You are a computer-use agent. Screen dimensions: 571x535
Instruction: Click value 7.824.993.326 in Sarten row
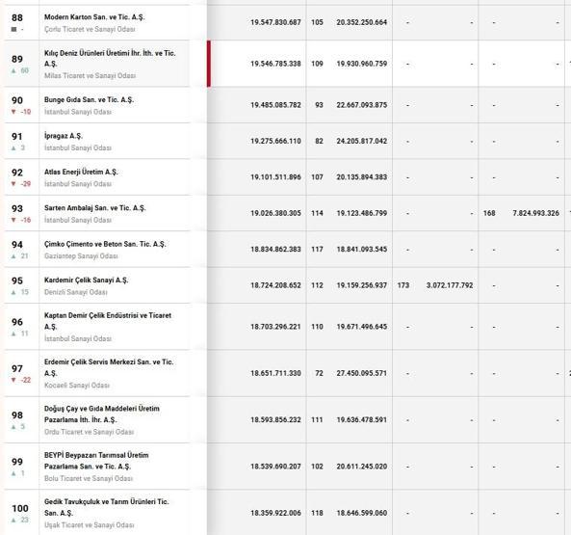[x=535, y=213]
